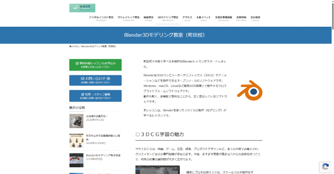Open the Information menu item

(x=241, y=19)
